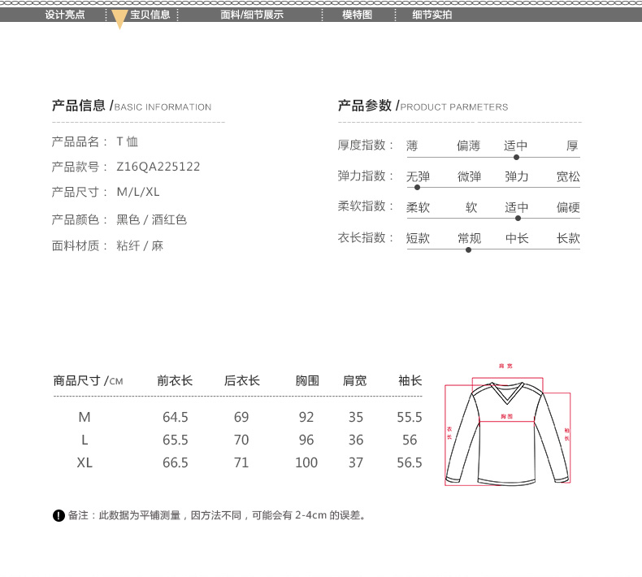Go to the 细节实拍 tab
The width and height of the screenshot is (642, 577).
tap(432, 15)
